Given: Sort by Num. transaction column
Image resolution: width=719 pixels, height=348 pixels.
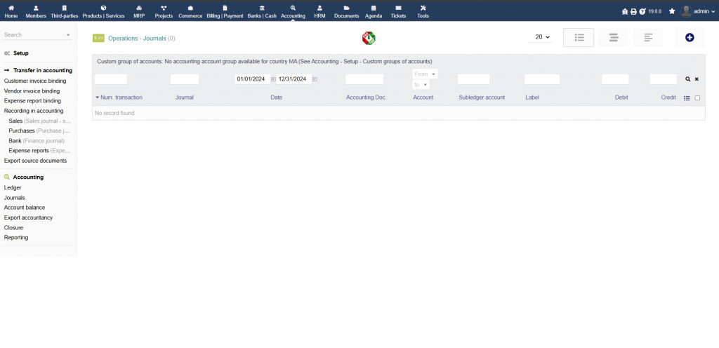Looking at the screenshot, I should [x=121, y=98].
